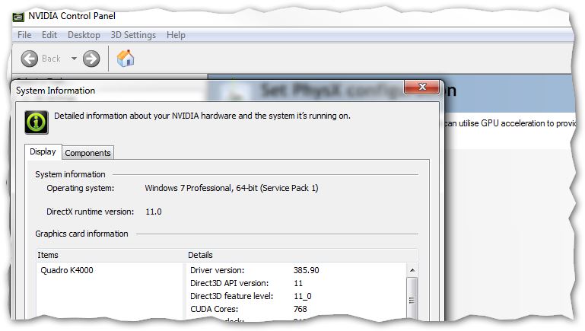This screenshot has width=585, height=331.
Task: Open the Desktop menu
Action: pyautogui.click(x=84, y=35)
